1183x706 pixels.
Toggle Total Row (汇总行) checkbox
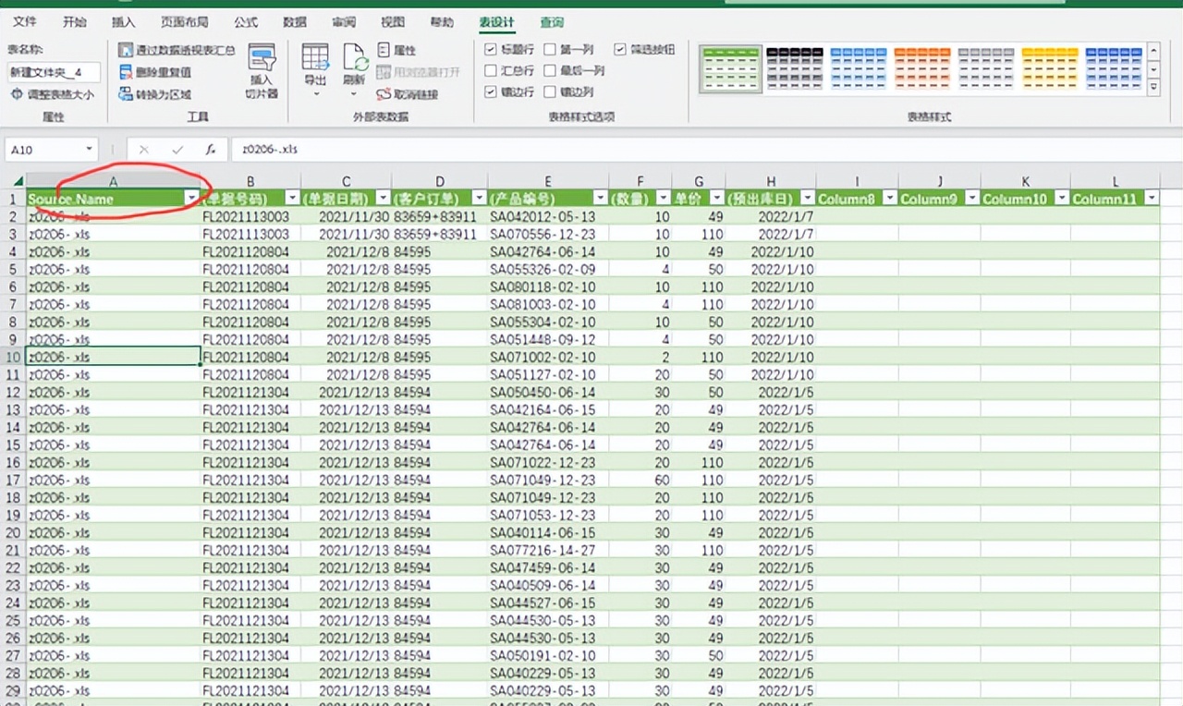pyautogui.click(x=491, y=70)
